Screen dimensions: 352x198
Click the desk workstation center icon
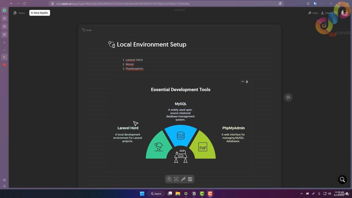(181, 156)
